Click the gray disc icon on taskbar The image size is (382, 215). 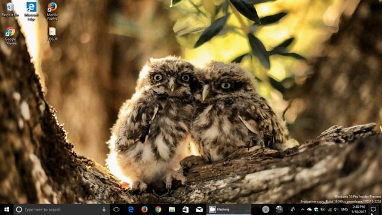click(266, 210)
